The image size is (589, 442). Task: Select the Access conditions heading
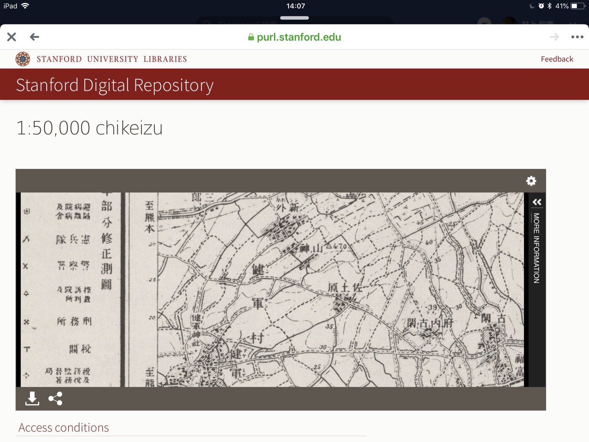(64, 427)
